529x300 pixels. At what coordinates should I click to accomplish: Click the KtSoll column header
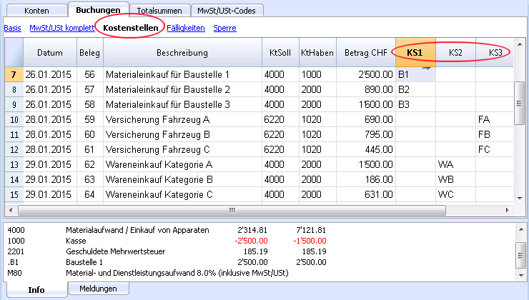click(x=280, y=53)
